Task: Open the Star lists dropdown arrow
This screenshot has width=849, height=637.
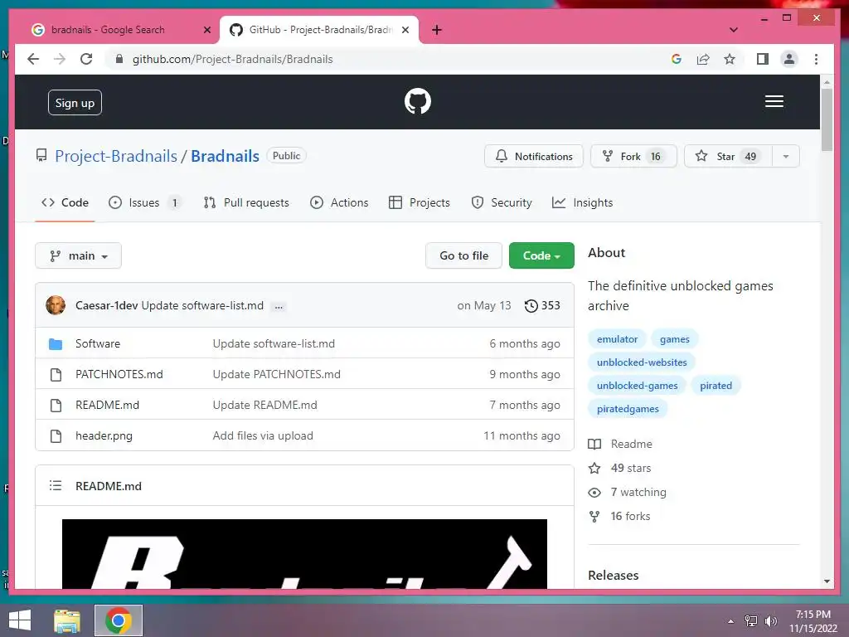Action: pyautogui.click(x=785, y=157)
